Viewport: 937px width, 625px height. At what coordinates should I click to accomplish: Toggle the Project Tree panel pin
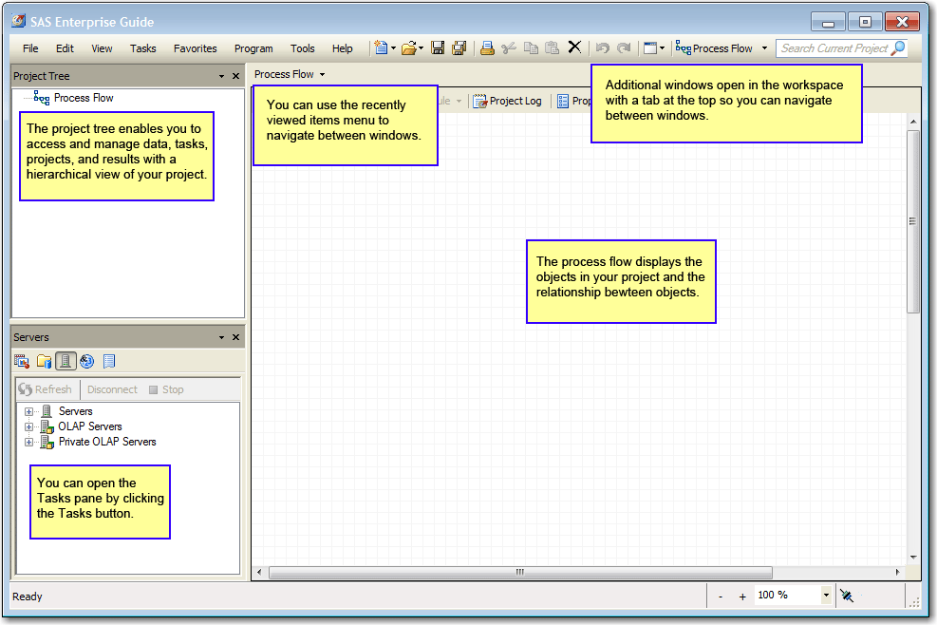click(220, 76)
